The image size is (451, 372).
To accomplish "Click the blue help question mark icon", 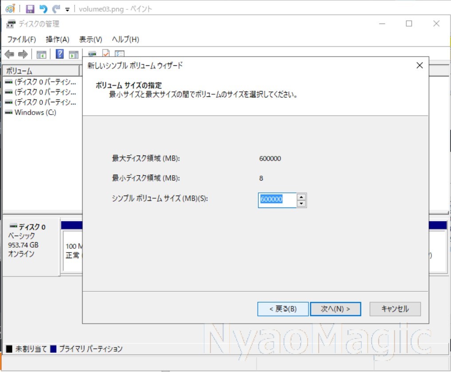I will tap(59, 54).
